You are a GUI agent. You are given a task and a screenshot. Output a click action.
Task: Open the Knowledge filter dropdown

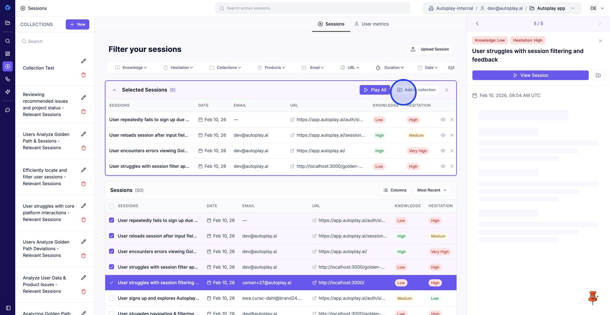pos(131,67)
